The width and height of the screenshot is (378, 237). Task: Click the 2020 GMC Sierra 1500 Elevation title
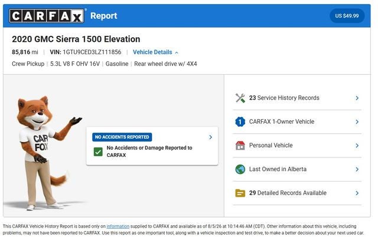[x=76, y=39]
